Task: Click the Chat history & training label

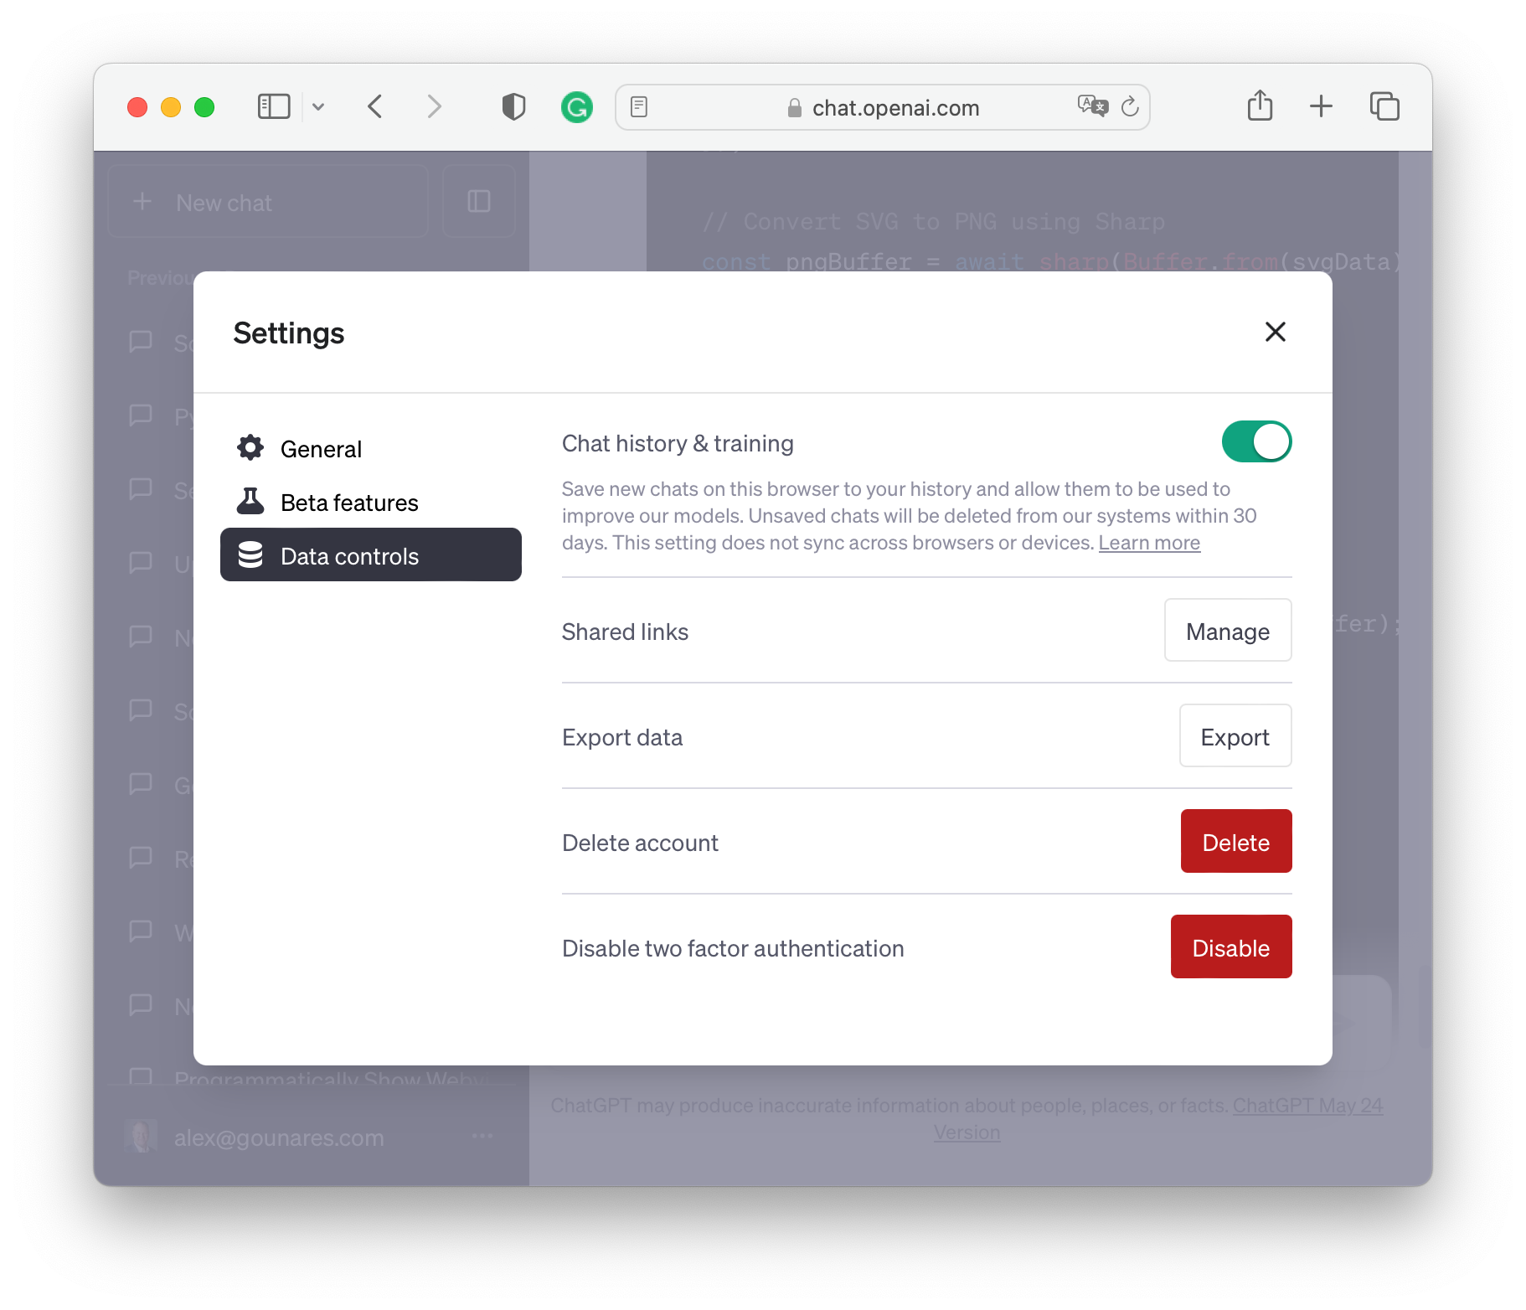Action: (x=678, y=443)
